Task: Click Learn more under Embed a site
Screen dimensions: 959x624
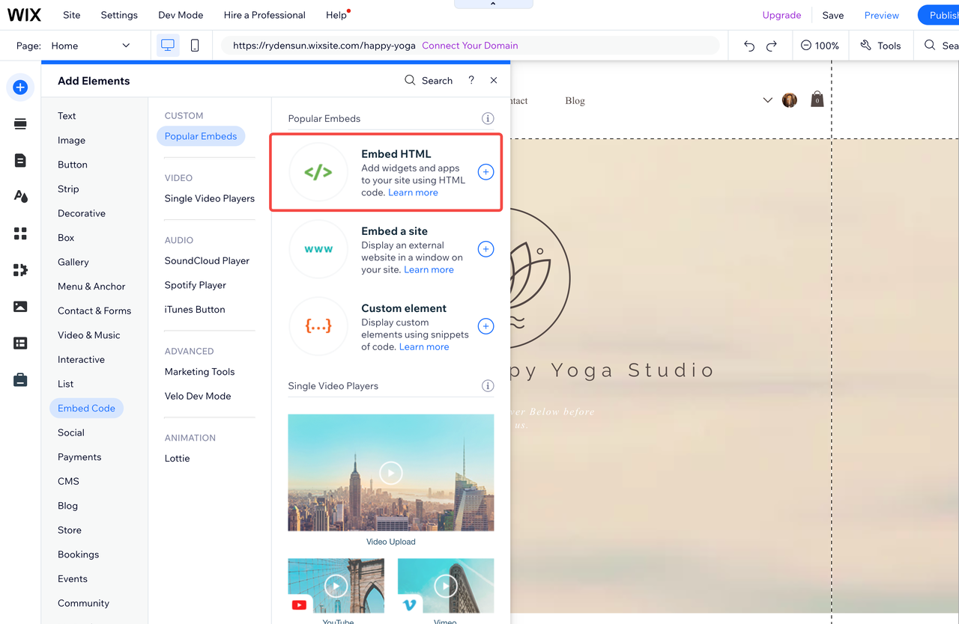Action: point(429,269)
